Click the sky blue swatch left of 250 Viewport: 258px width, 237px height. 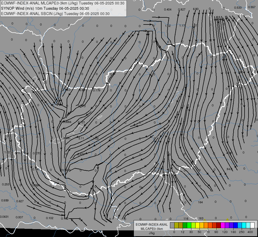click(240, 225)
